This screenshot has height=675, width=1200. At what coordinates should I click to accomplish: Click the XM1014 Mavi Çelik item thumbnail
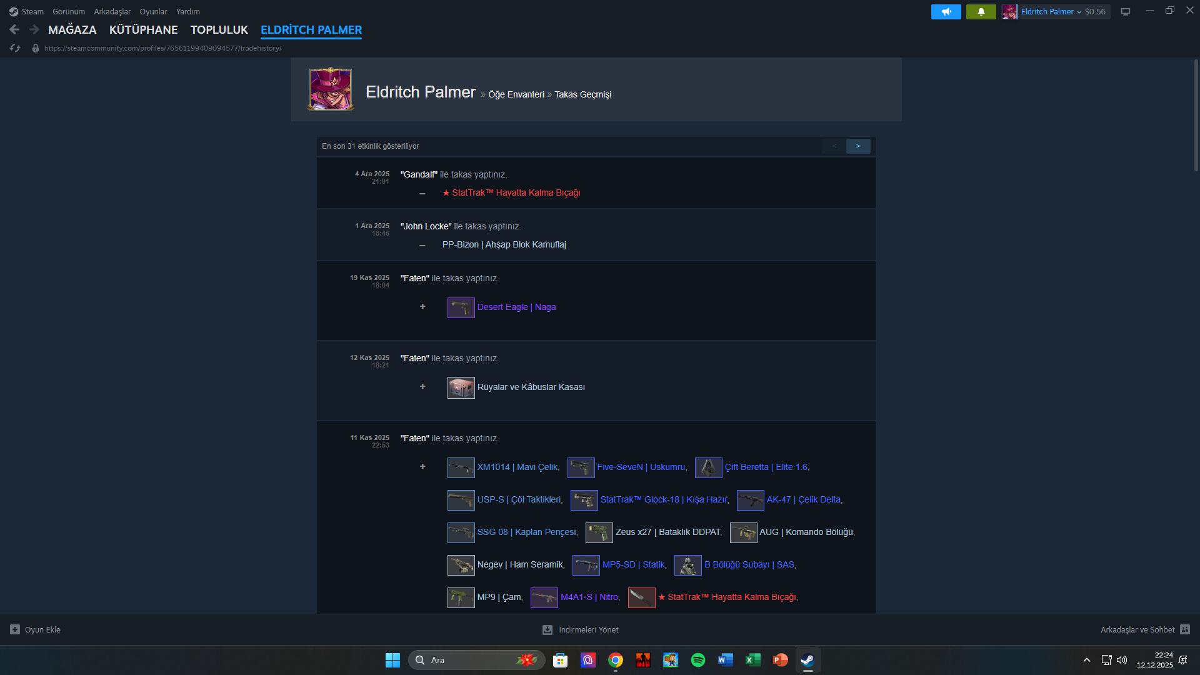coord(461,467)
